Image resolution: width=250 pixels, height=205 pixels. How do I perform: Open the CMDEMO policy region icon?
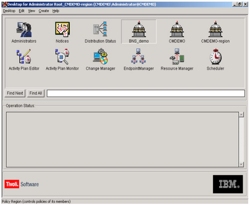[177, 30]
